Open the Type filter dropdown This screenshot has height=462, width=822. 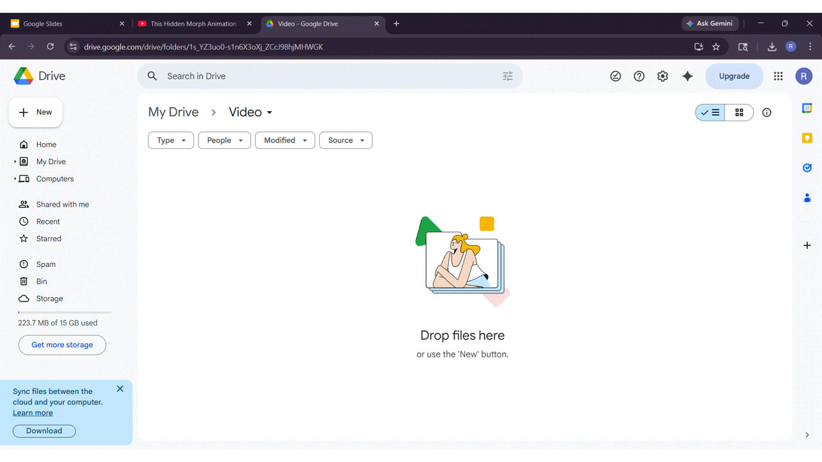[170, 140]
